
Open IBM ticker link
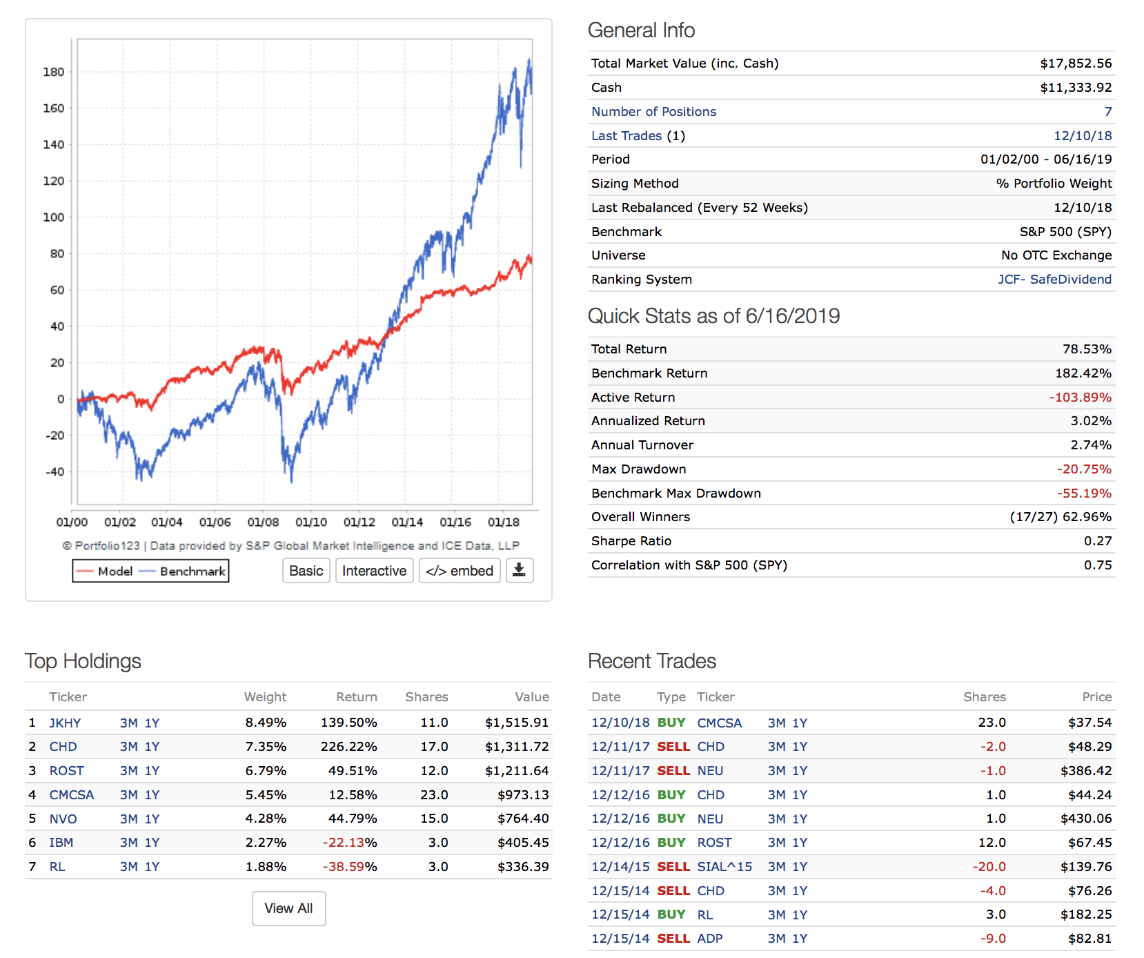pyautogui.click(x=61, y=843)
